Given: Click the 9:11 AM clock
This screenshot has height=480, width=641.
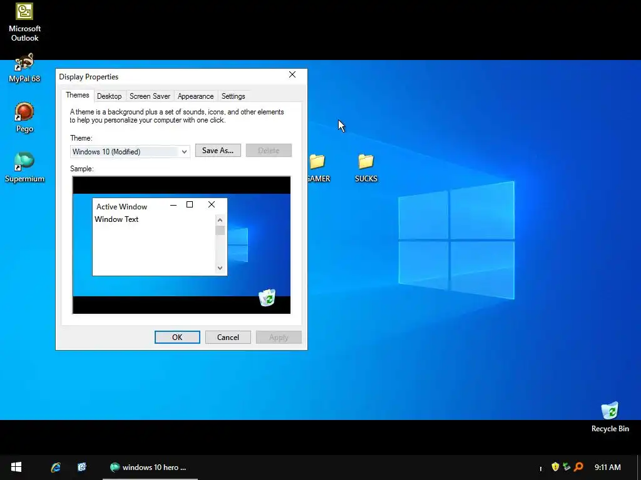Looking at the screenshot, I should 607,467.
